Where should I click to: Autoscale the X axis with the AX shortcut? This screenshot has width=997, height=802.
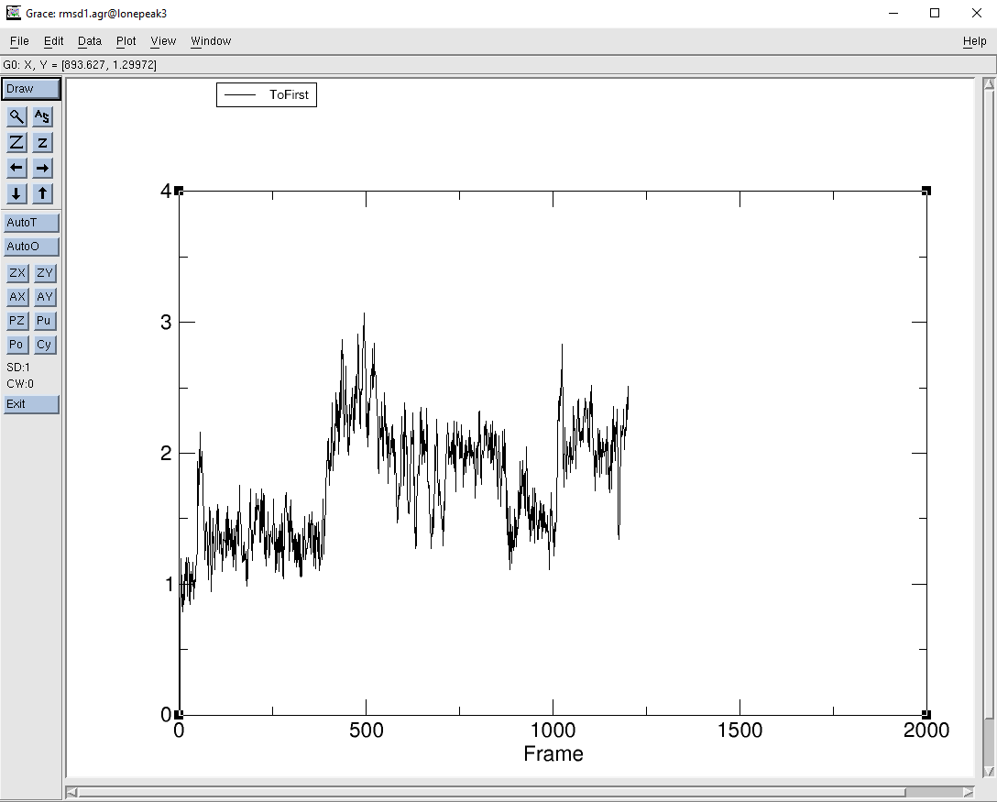(16, 297)
